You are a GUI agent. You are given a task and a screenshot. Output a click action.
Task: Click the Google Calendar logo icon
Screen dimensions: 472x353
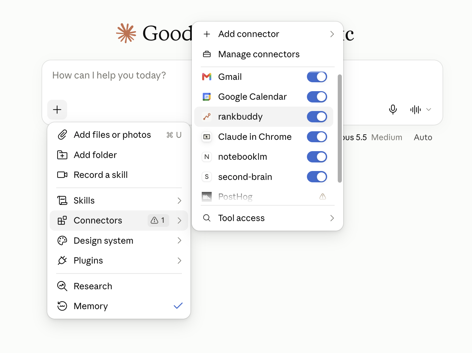pyautogui.click(x=207, y=97)
